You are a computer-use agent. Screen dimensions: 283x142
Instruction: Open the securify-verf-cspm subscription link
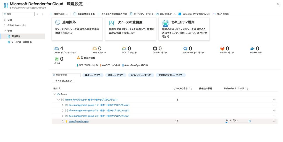point(78,121)
